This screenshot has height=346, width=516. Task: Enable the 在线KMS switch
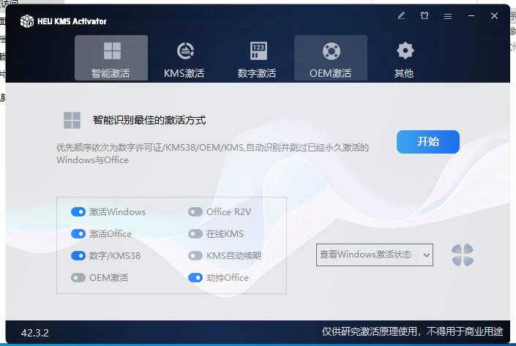(195, 234)
